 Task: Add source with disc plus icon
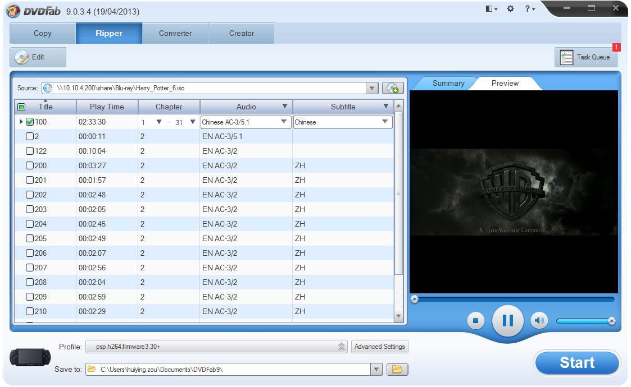coord(392,88)
